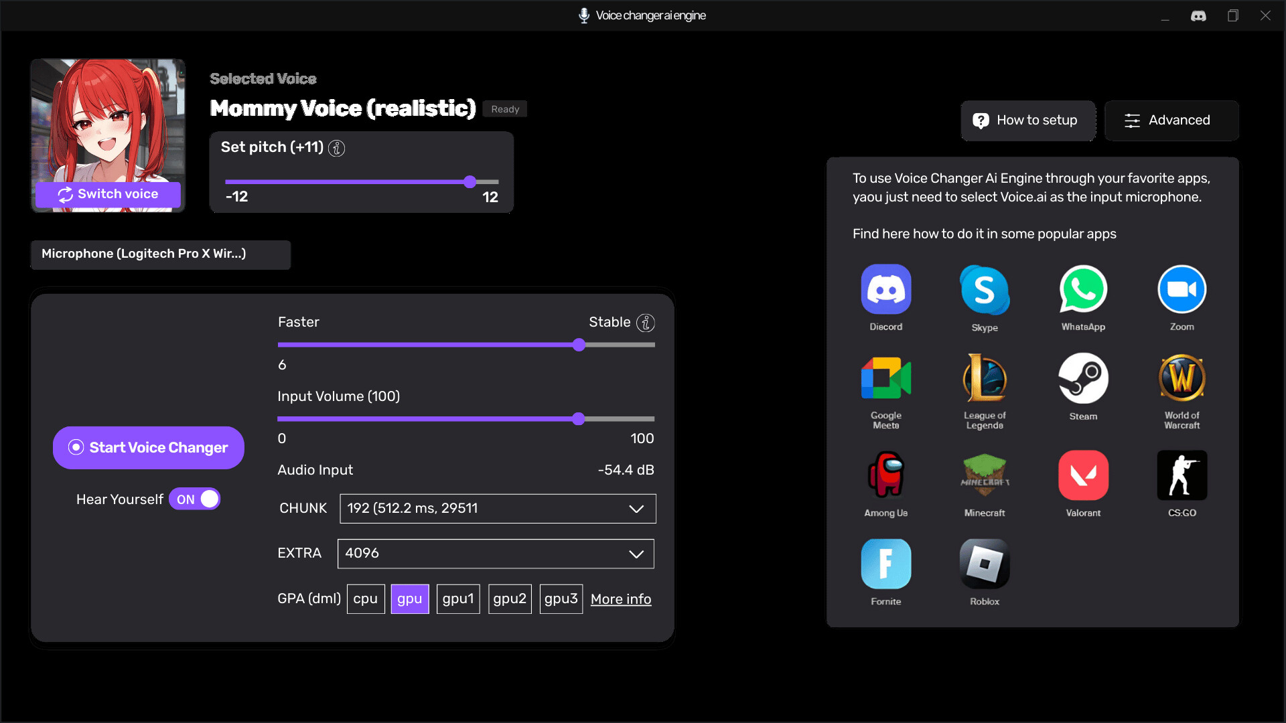Viewport: 1286px width, 723px height.
Task: Open the EXTRA value dropdown
Action: click(x=496, y=554)
